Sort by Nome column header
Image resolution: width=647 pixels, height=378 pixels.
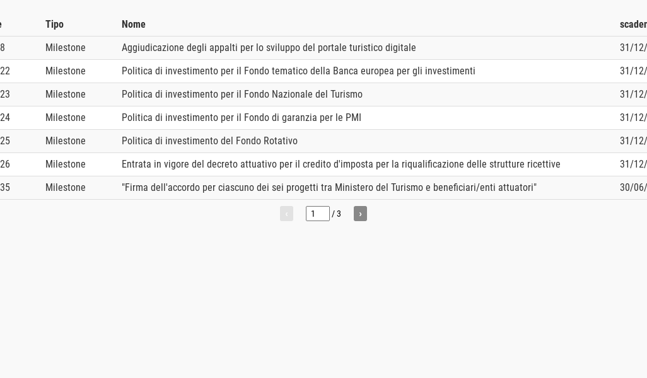tap(133, 24)
